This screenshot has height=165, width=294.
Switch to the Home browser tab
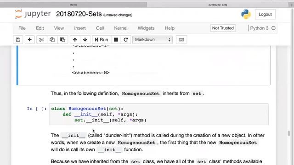(73, 5)
